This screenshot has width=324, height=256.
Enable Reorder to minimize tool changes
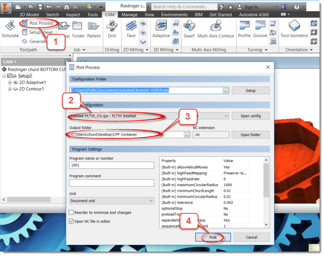[x=71, y=212]
